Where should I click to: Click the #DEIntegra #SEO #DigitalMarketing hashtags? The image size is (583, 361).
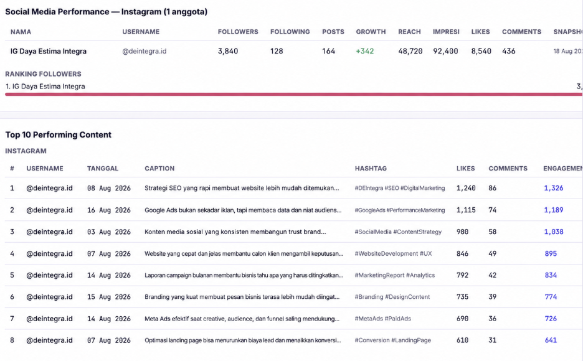[400, 189]
